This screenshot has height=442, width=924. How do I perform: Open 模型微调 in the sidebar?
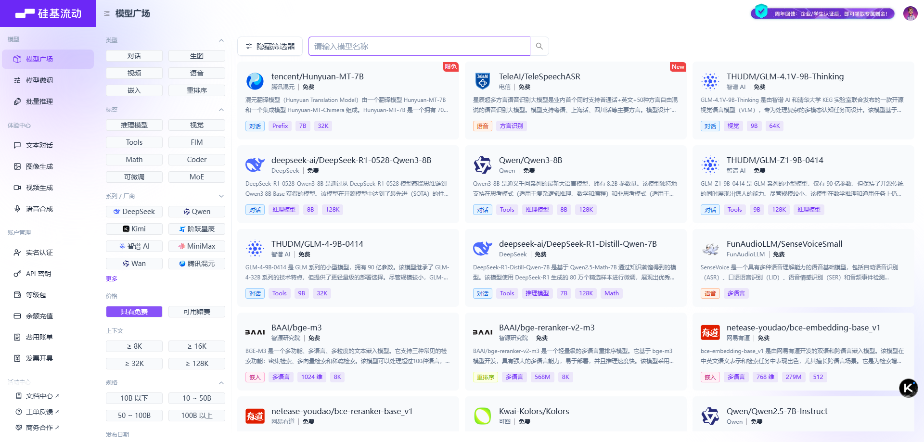(x=39, y=80)
